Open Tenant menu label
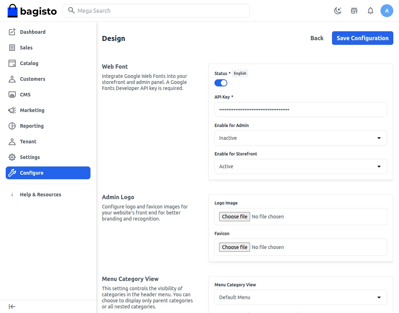Viewport: 399px width, 313px height. click(x=28, y=142)
